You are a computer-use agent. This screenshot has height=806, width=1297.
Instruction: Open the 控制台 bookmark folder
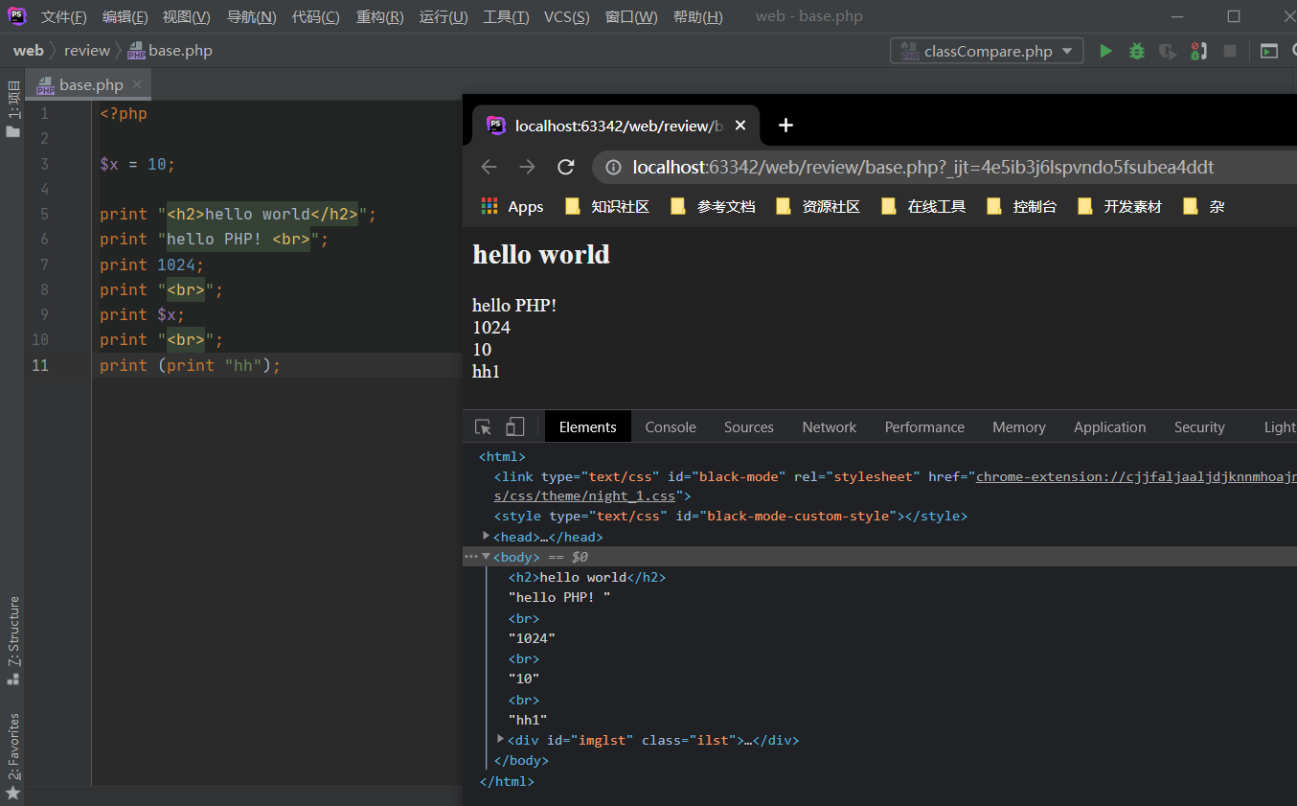(x=1021, y=206)
